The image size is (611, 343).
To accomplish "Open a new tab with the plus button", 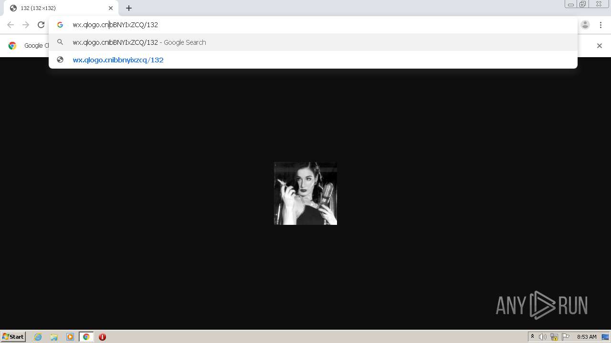I will pos(129,8).
